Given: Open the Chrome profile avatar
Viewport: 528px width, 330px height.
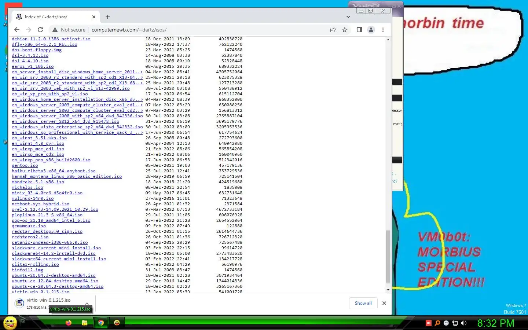Looking at the screenshot, I should [371, 30].
